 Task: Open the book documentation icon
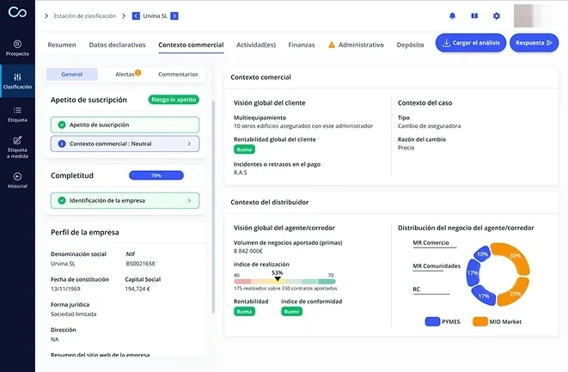[x=474, y=16]
